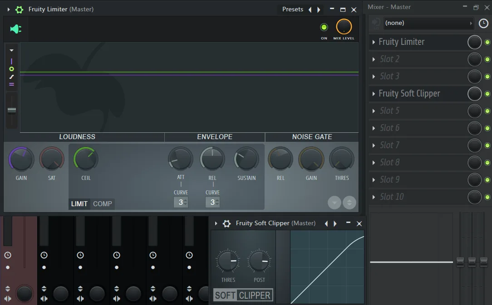Click clock icon on third mixer track
Image resolution: width=492 pixels, height=305 pixels.
pyautogui.click(x=80, y=255)
